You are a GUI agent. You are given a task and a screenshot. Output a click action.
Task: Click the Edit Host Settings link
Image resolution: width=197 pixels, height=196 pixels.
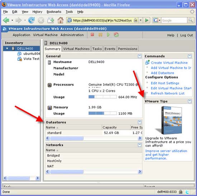pos(165,83)
